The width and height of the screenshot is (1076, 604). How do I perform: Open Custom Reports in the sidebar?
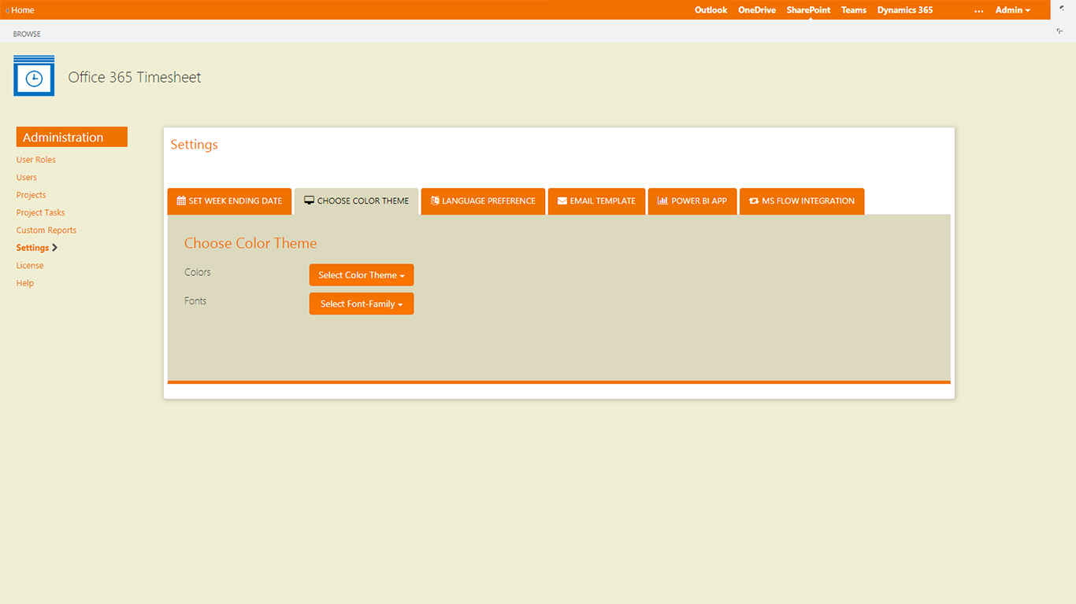[x=46, y=230]
